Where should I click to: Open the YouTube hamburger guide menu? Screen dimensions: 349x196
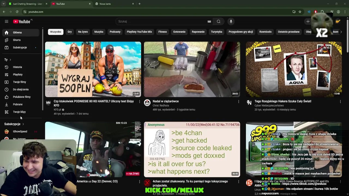coord(7,22)
